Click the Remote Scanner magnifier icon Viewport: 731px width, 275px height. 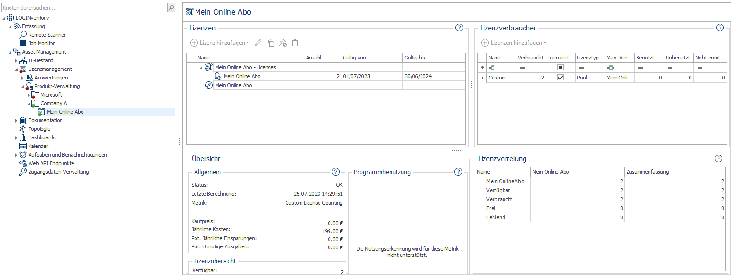(x=23, y=35)
